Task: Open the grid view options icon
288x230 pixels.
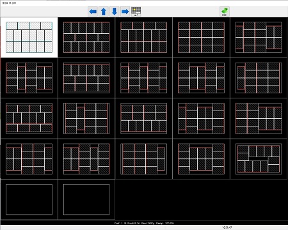Action: (136, 11)
